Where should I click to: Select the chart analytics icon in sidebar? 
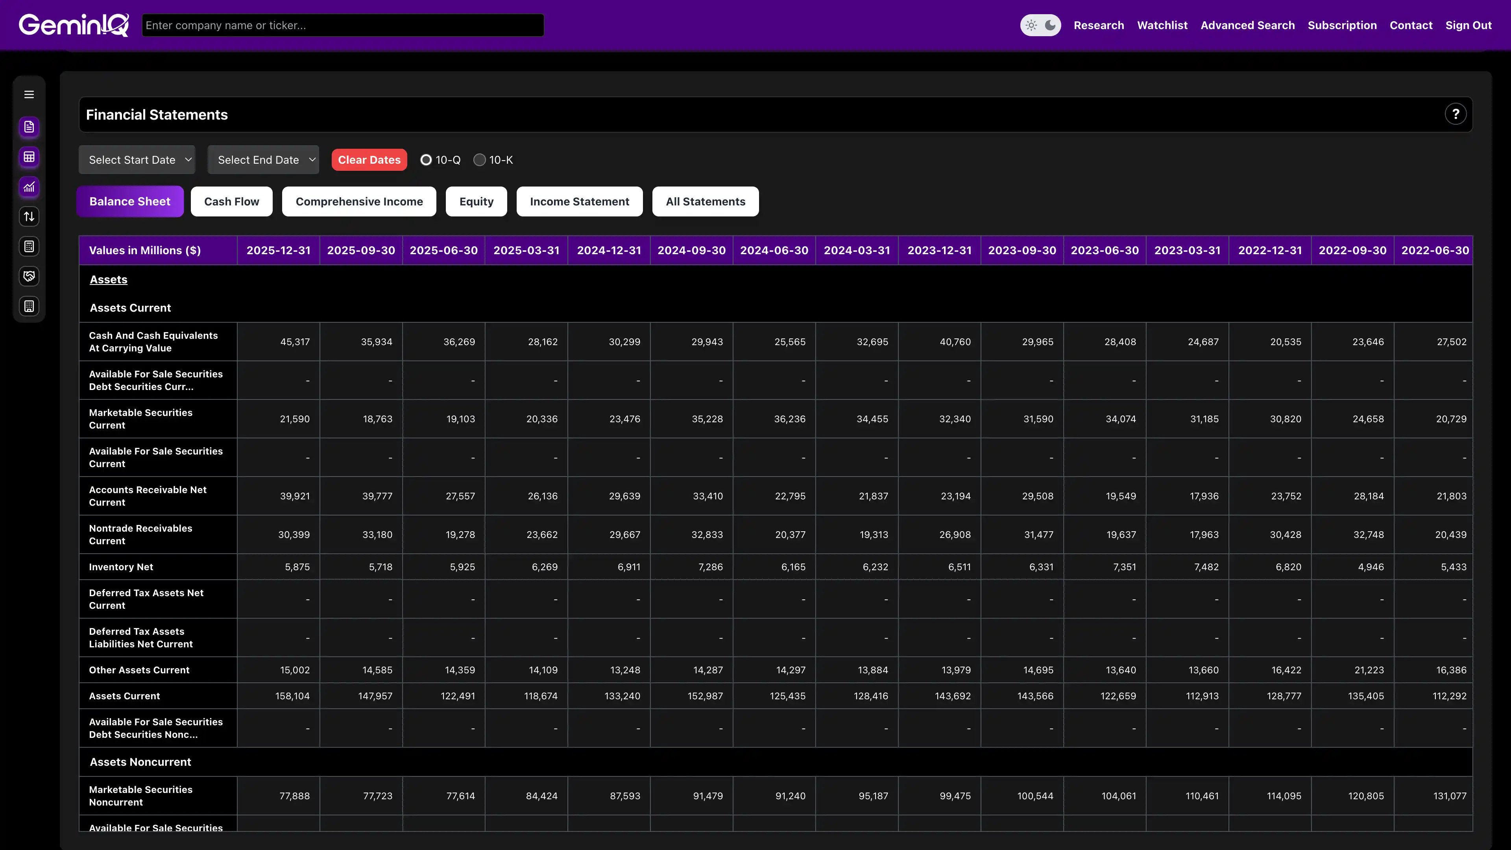click(29, 187)
